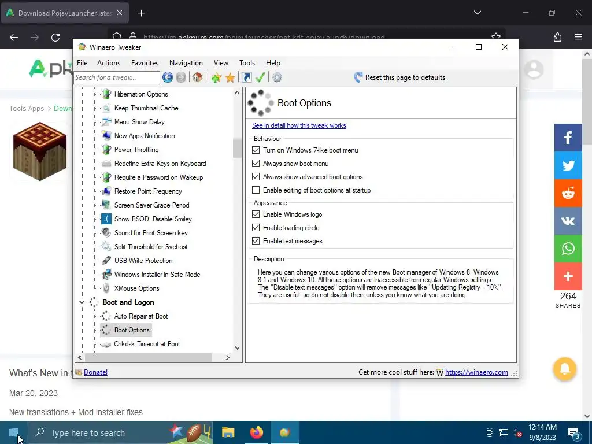Uncheck Always show advanced boot options
The width and height of the screenshot is (592, 444).
pyautogui.click(x=256, y=177)
